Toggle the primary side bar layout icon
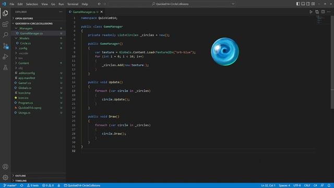The height and width of the screenshot is (188, 334). [298, 4]
